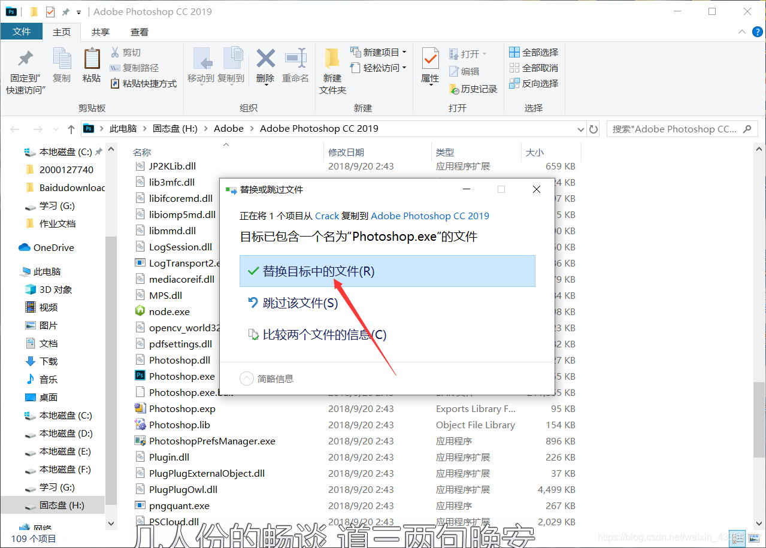Click the Copy icon in ribbon

pos(62,59)
